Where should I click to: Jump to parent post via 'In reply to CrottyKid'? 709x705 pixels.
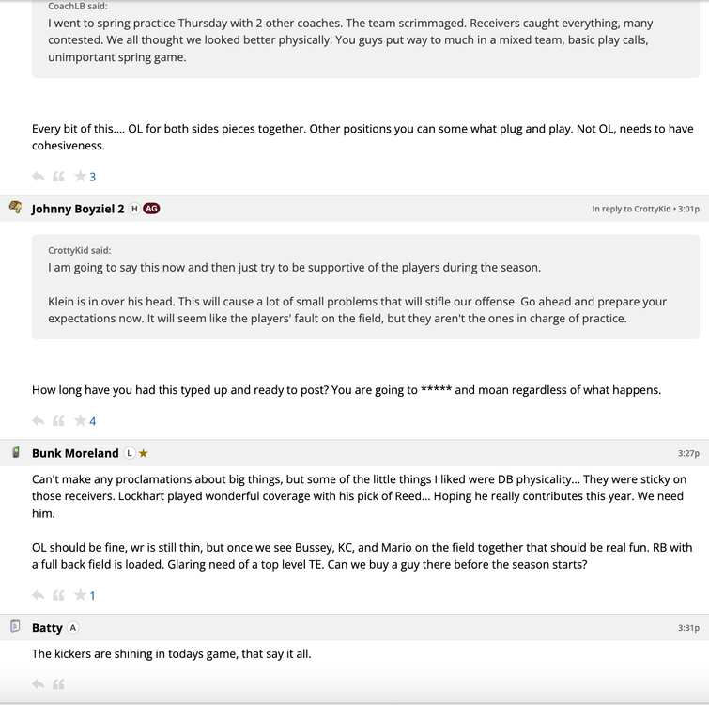pos(631,209)
